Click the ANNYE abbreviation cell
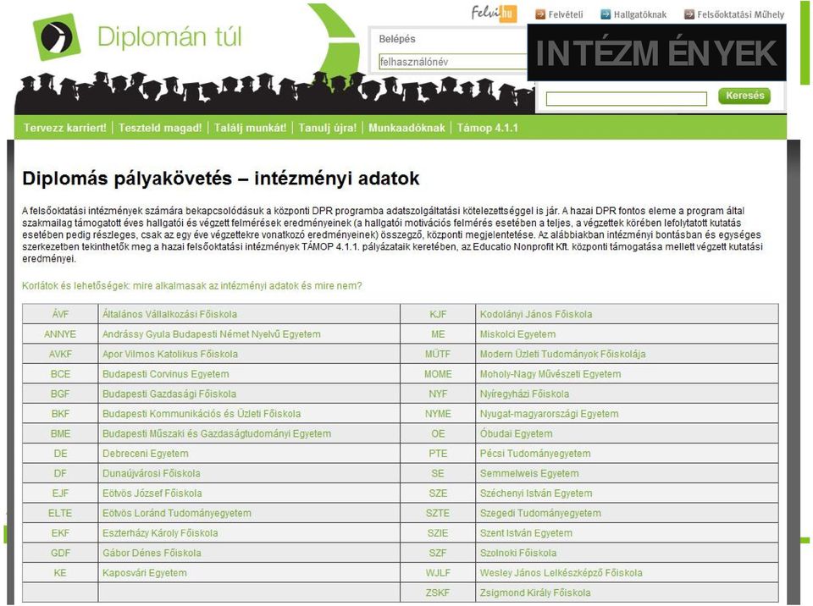This screenshot has height=606, width=813. [60, 334]
